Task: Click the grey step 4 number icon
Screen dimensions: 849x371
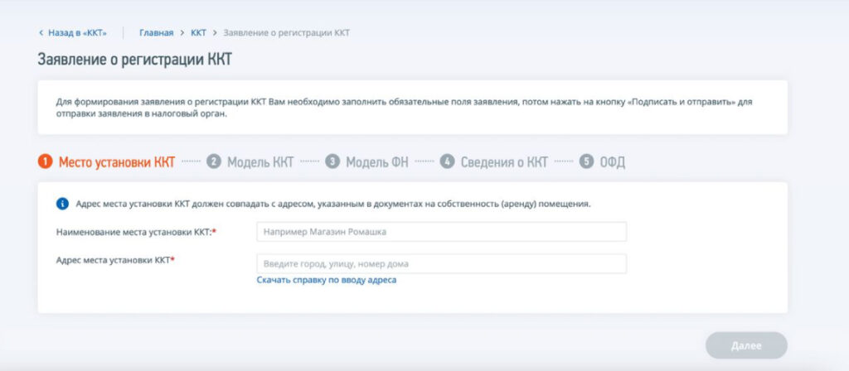Action: point(447,161)
